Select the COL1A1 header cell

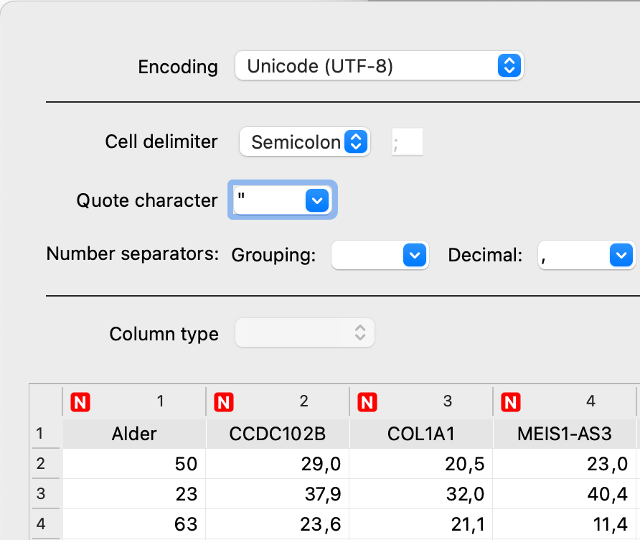point(421,434)
